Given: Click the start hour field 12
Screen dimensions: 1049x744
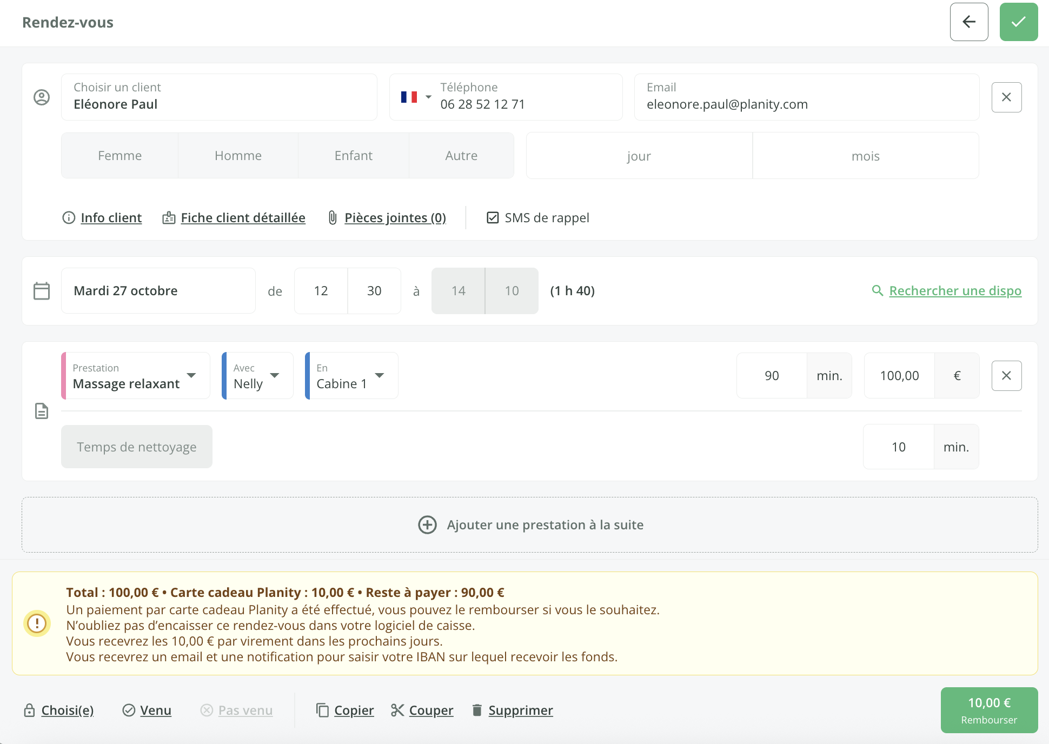Looking at the screenshot, I should coord(321,291).
